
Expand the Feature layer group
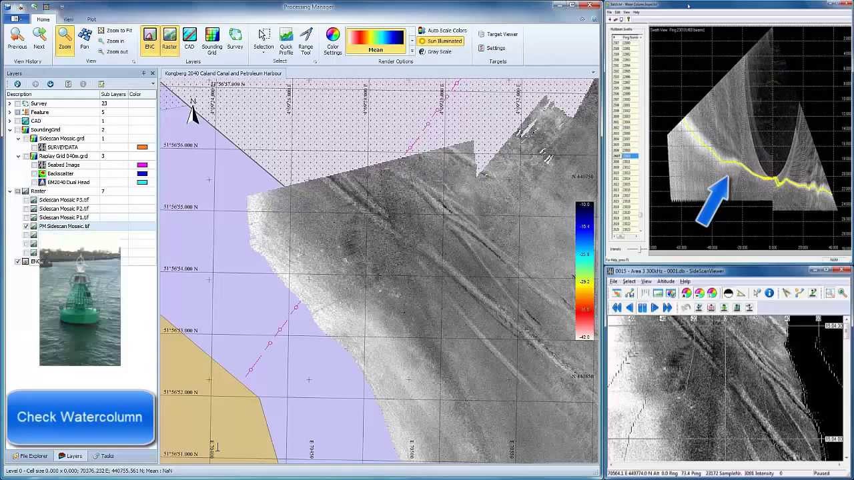(9, 112)
